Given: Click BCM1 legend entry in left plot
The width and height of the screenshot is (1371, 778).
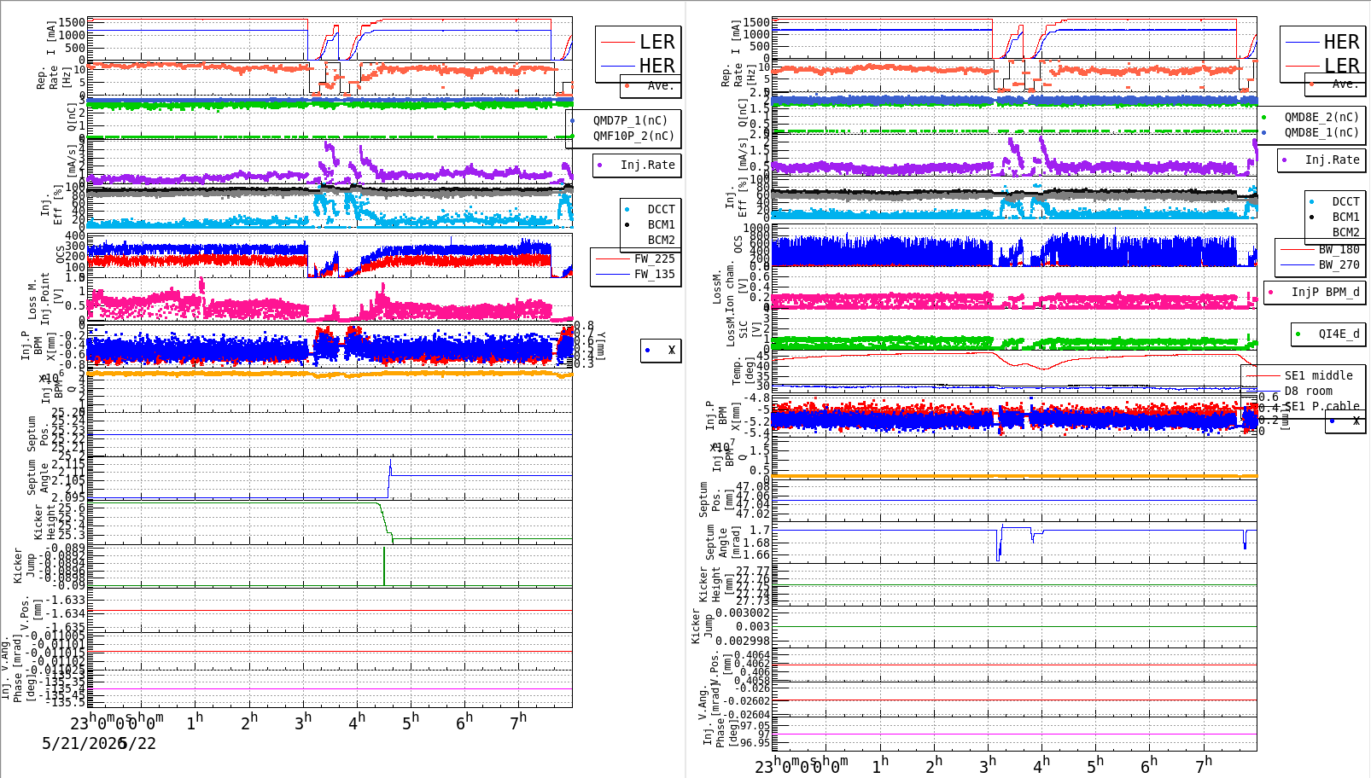Looking at the screenshot, I should point(661,224).
